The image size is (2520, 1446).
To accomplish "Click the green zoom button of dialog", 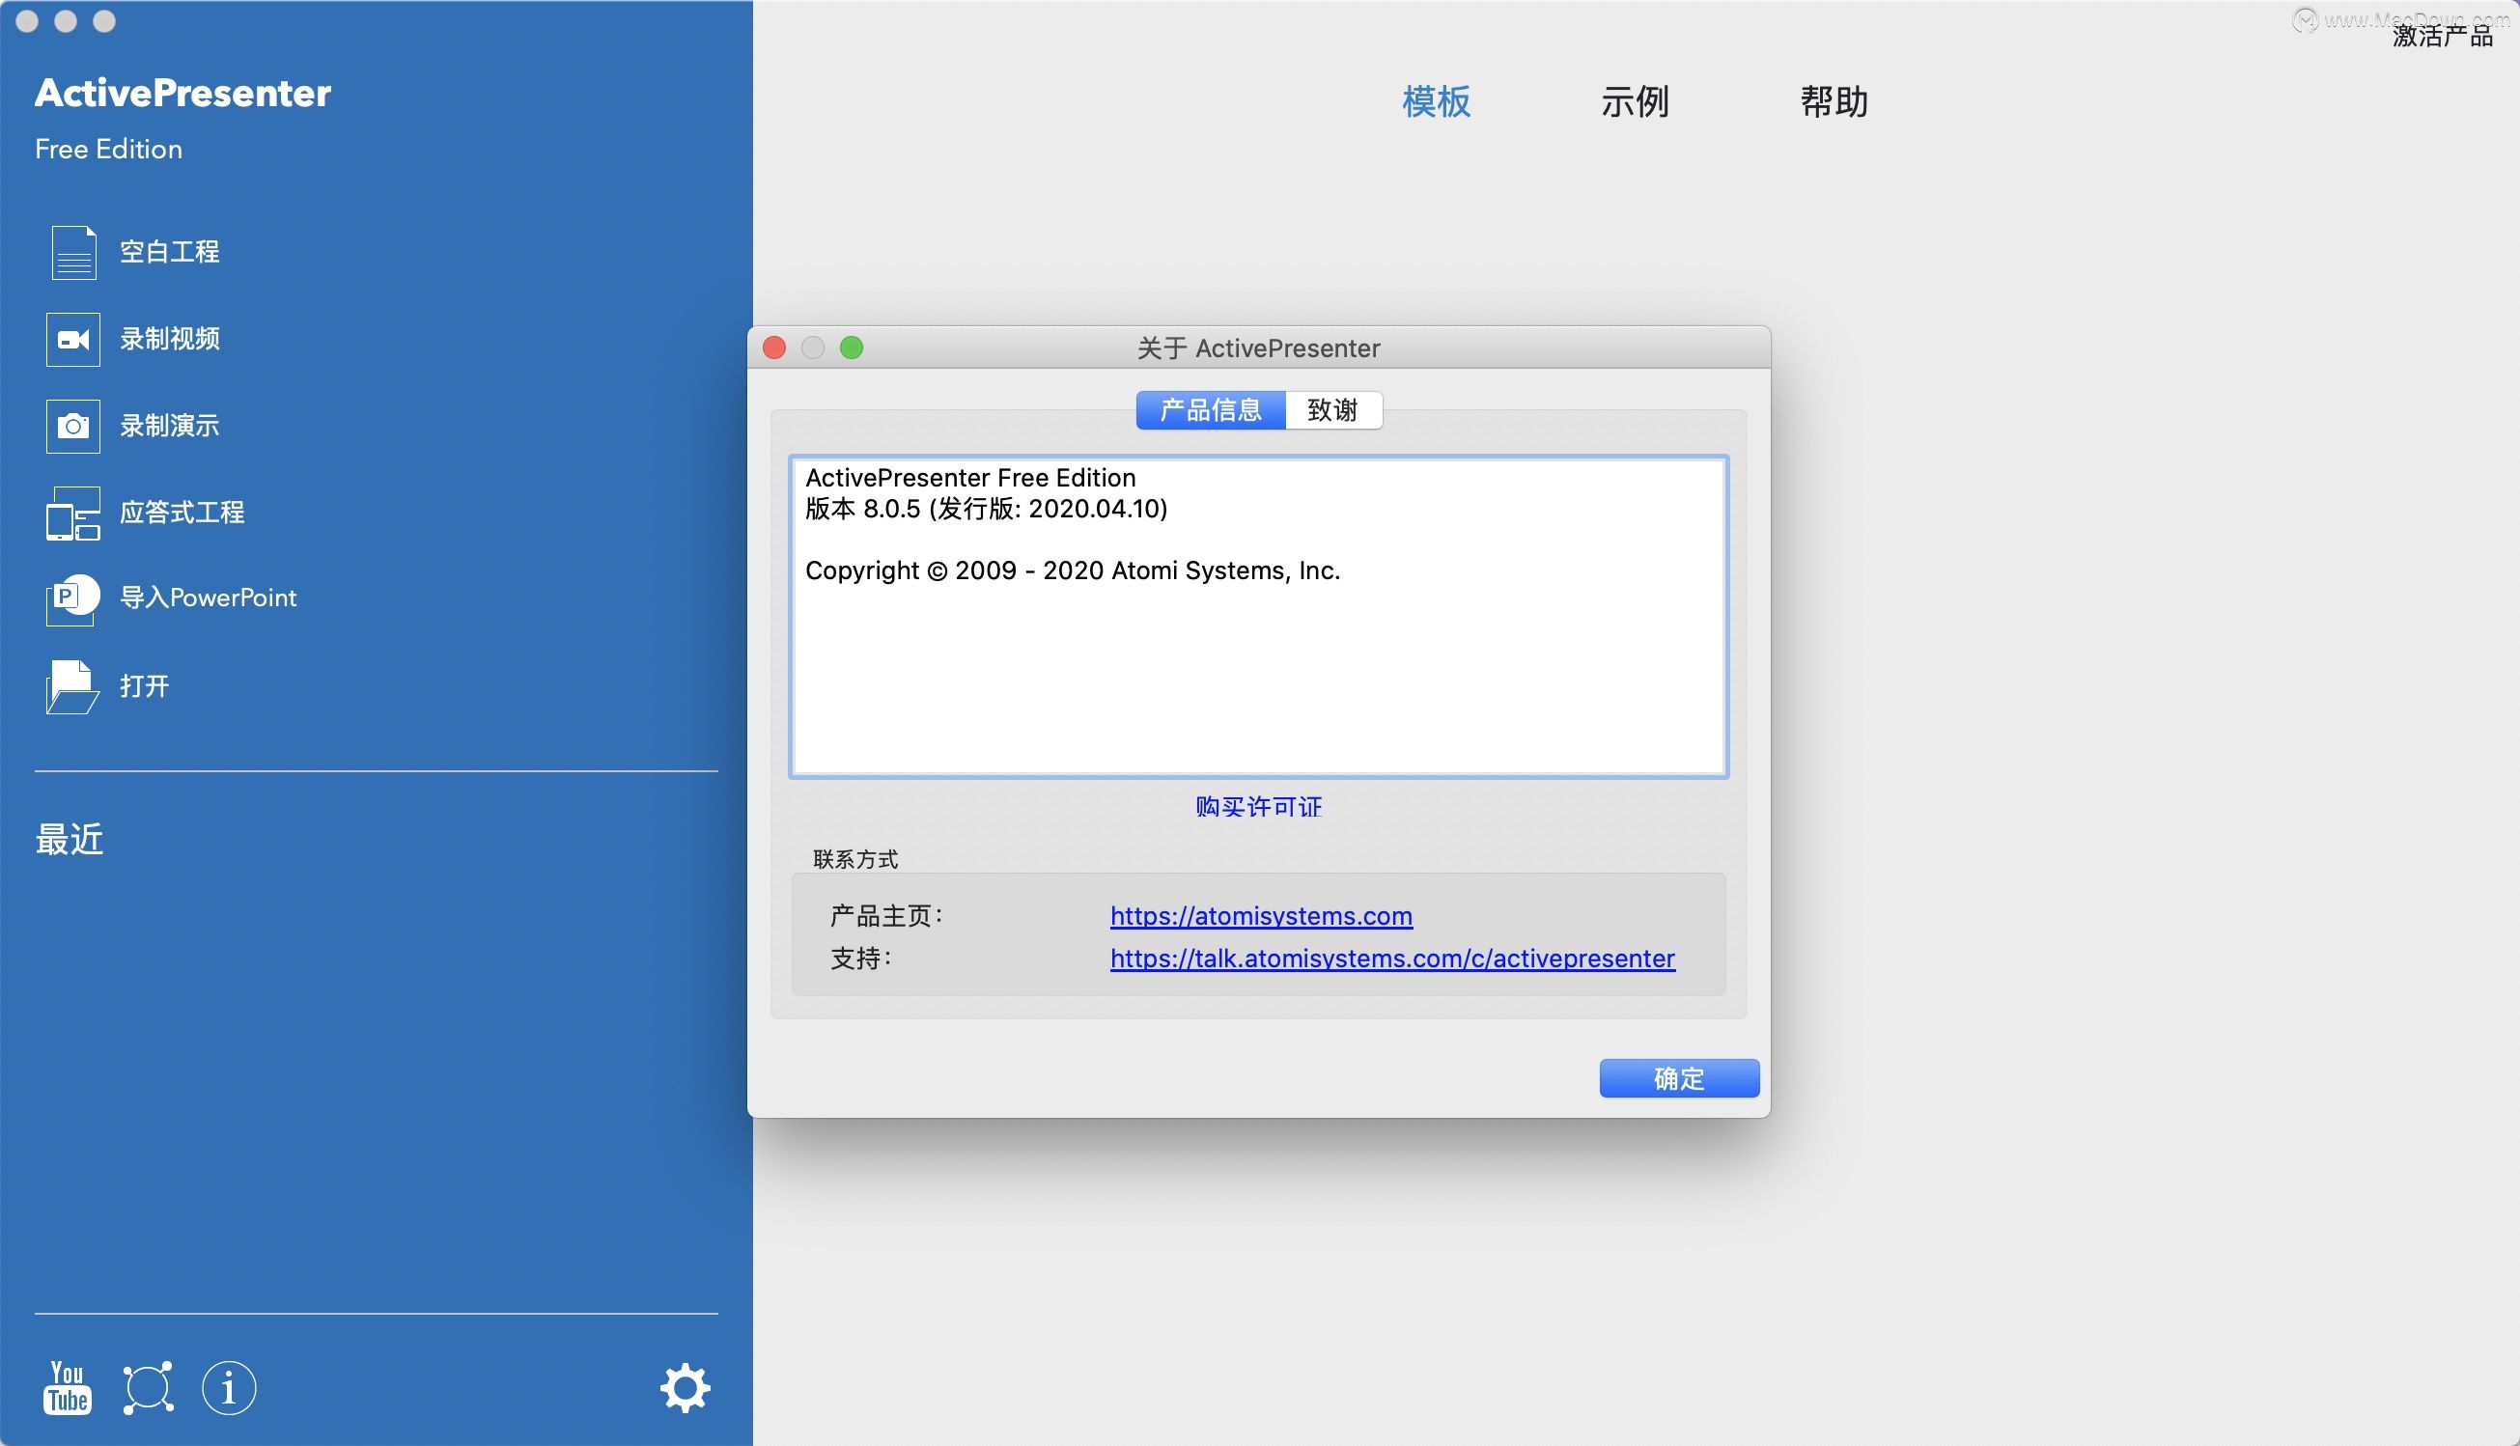I will (x=852, y=348).
